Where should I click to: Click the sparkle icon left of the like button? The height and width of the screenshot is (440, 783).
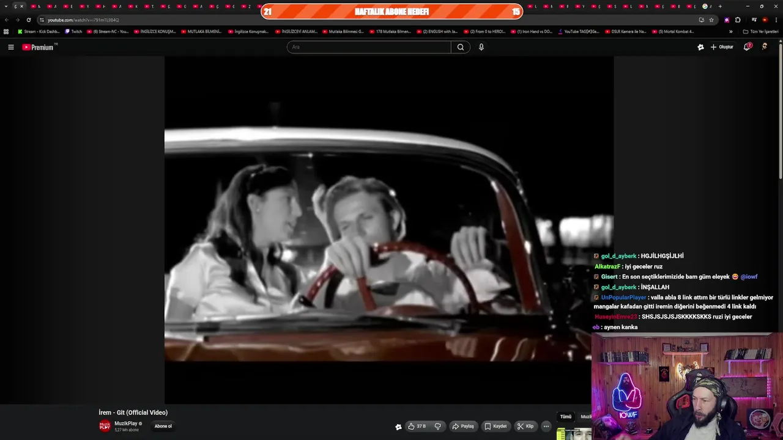398,427
